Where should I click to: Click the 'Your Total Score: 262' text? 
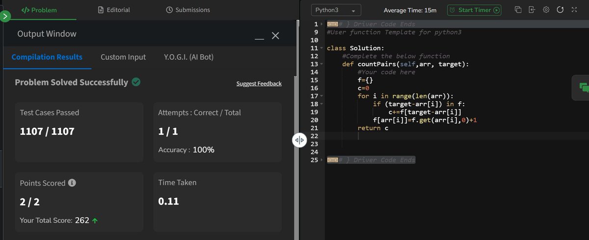[54, 220]
